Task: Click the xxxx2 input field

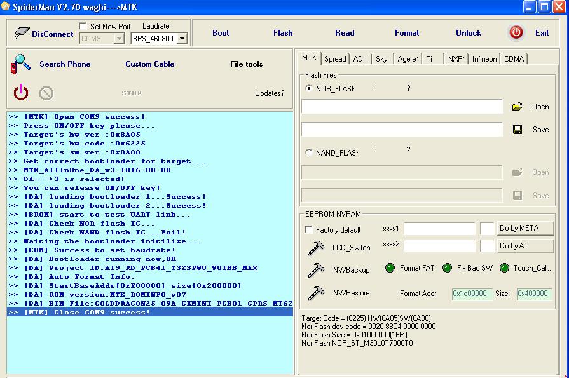Action: pyautogui.click(x=439, y=246)
